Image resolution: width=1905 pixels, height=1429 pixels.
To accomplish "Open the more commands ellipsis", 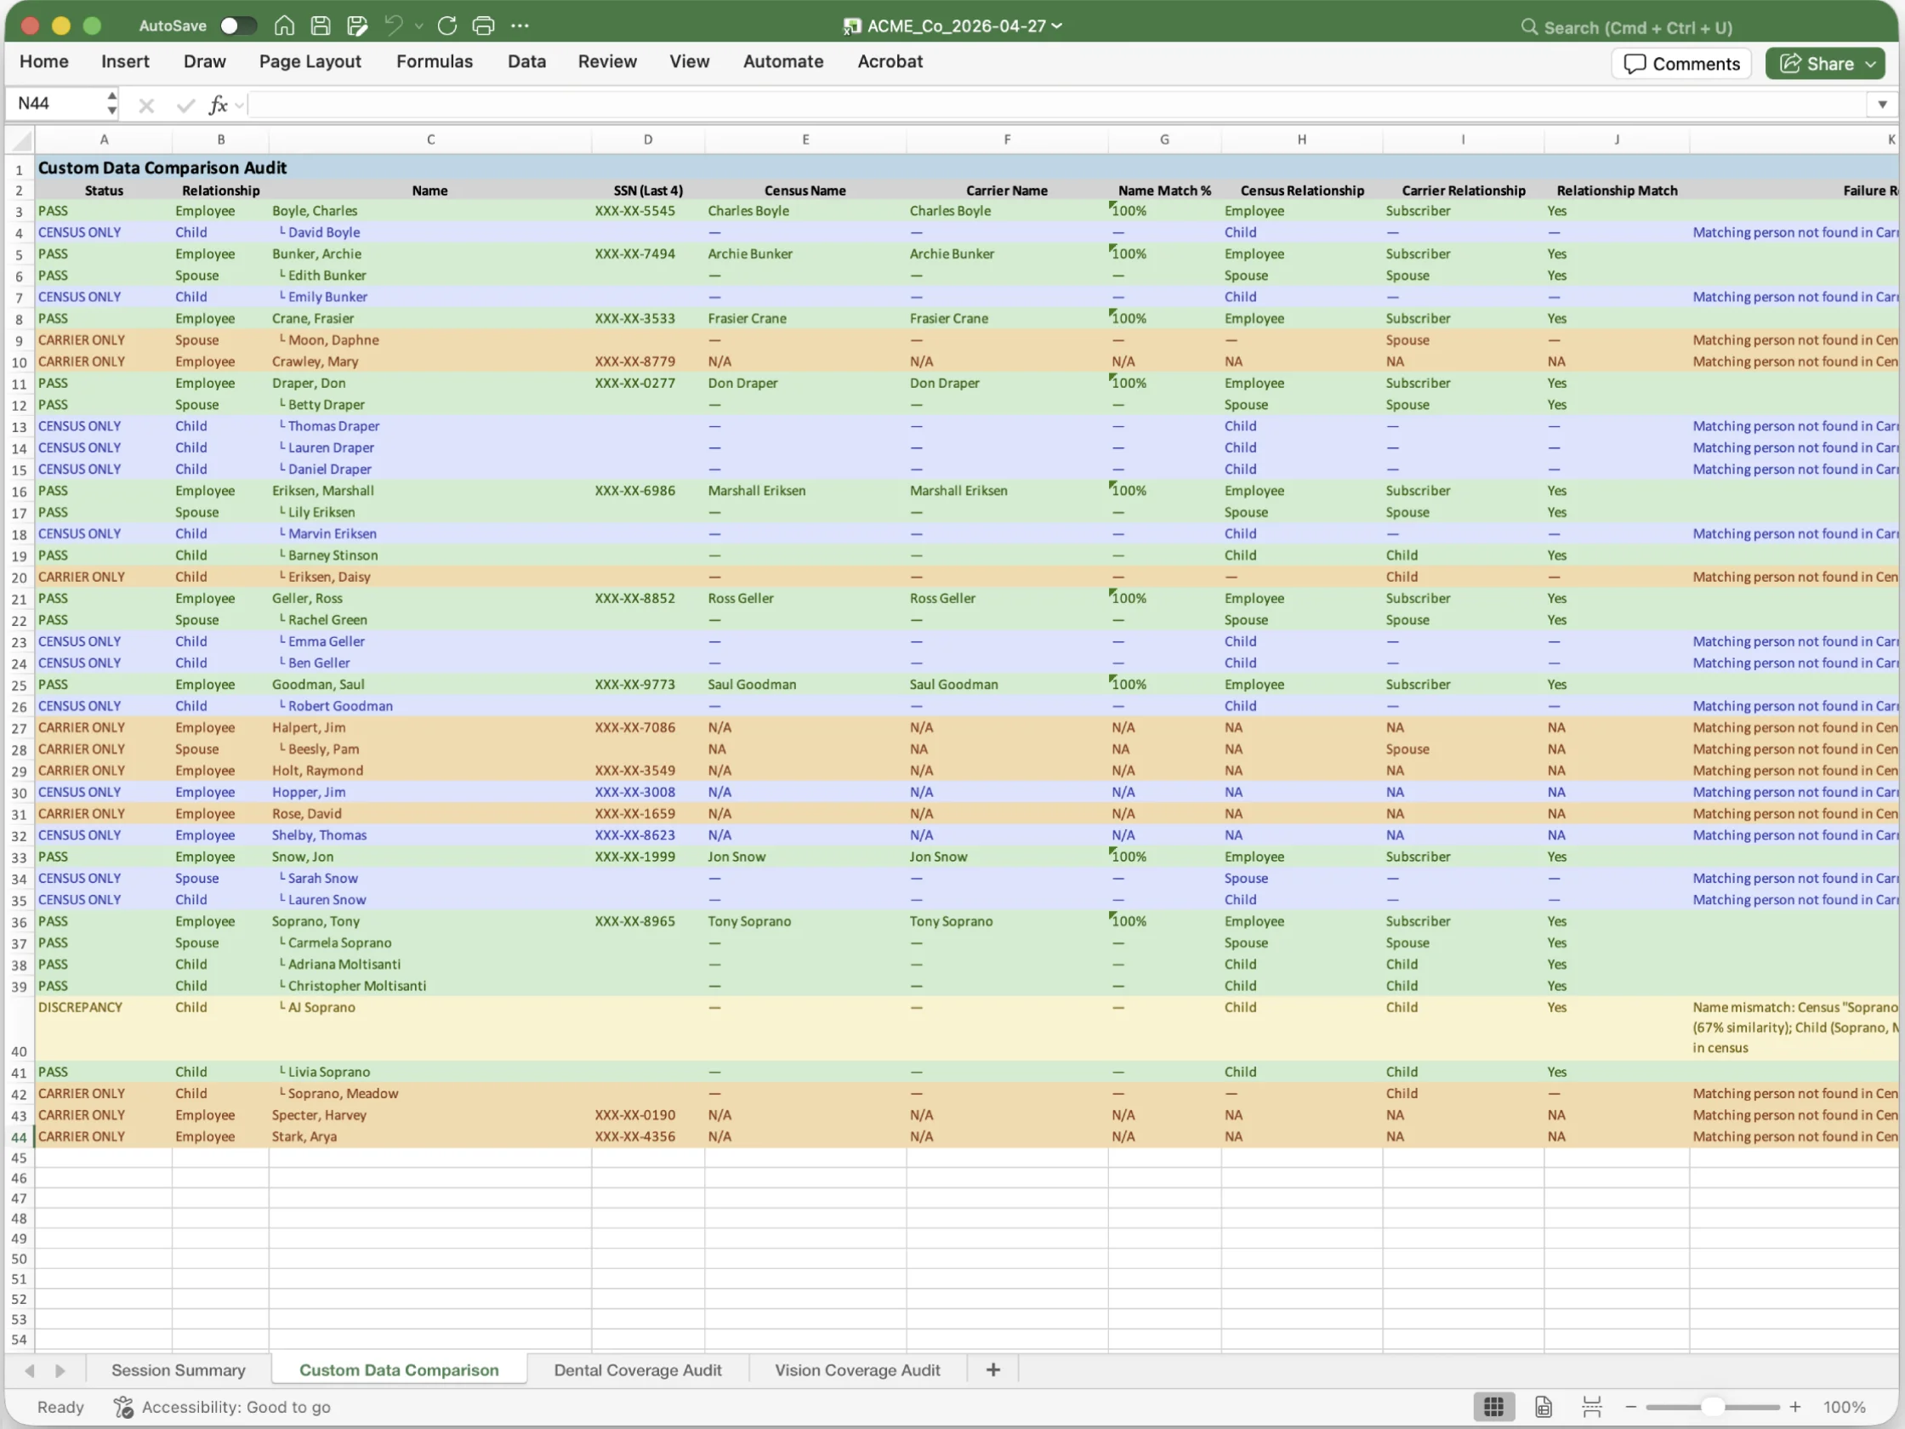I will (x=520, y=26).
